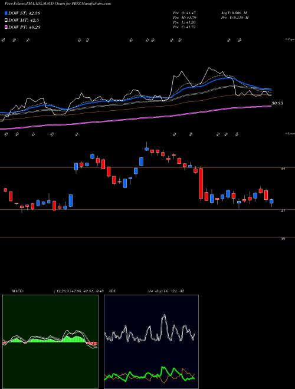Image resolution: width=295 pixels, height=389 pixels.
Task: Click the Pre O: 41.47 value
Action: pos(184,12)
